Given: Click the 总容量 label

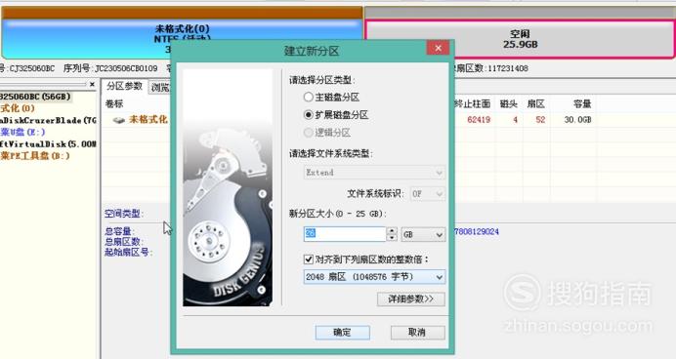Looking at the screenshot, I should (119, 231).
